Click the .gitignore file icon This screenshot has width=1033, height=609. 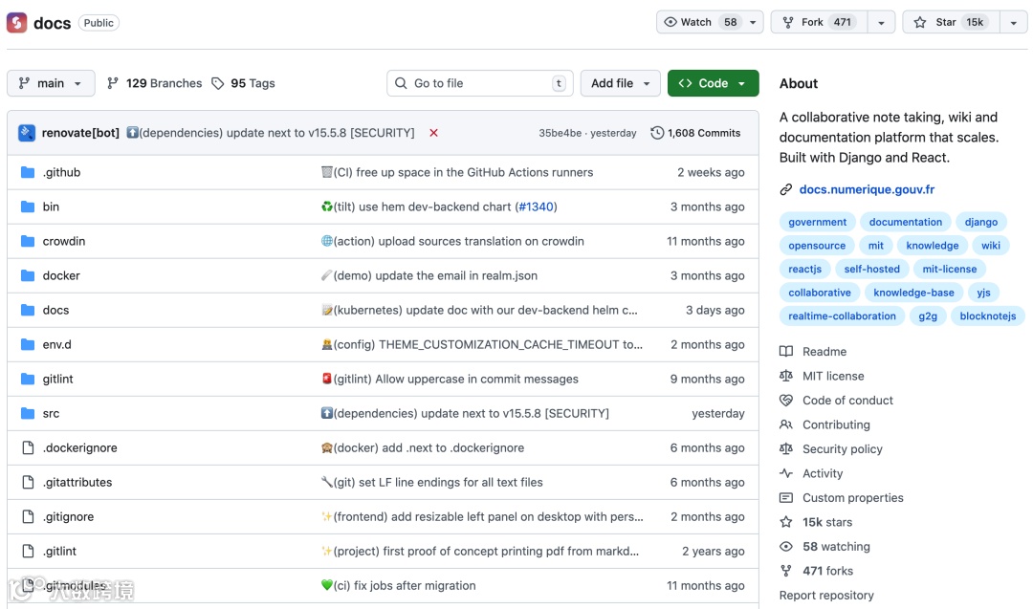(x=28, y=517)
